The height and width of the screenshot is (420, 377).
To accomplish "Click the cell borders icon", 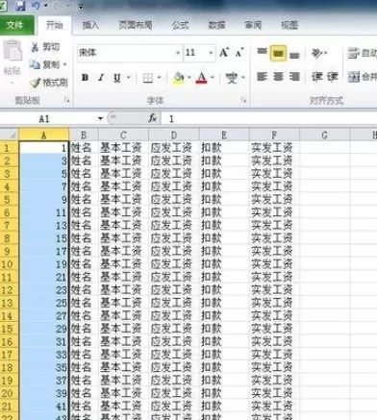I will click(x=147, y=78).
